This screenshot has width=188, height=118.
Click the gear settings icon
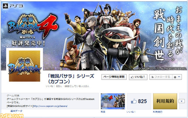[175, 77]
